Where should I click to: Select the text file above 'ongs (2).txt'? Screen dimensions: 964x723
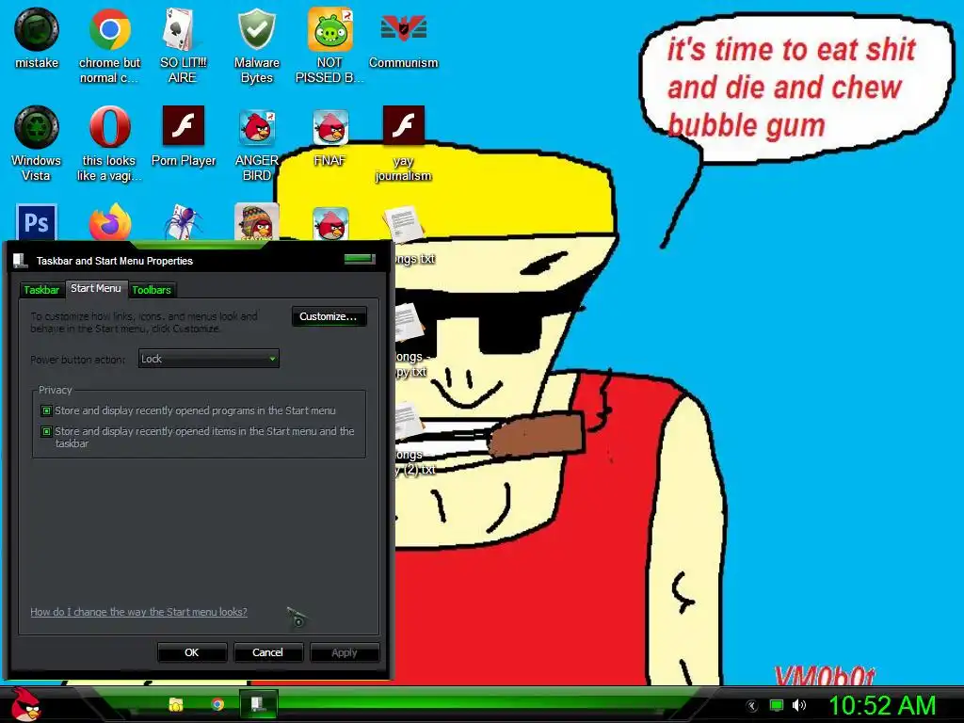(x=408, y=422)
